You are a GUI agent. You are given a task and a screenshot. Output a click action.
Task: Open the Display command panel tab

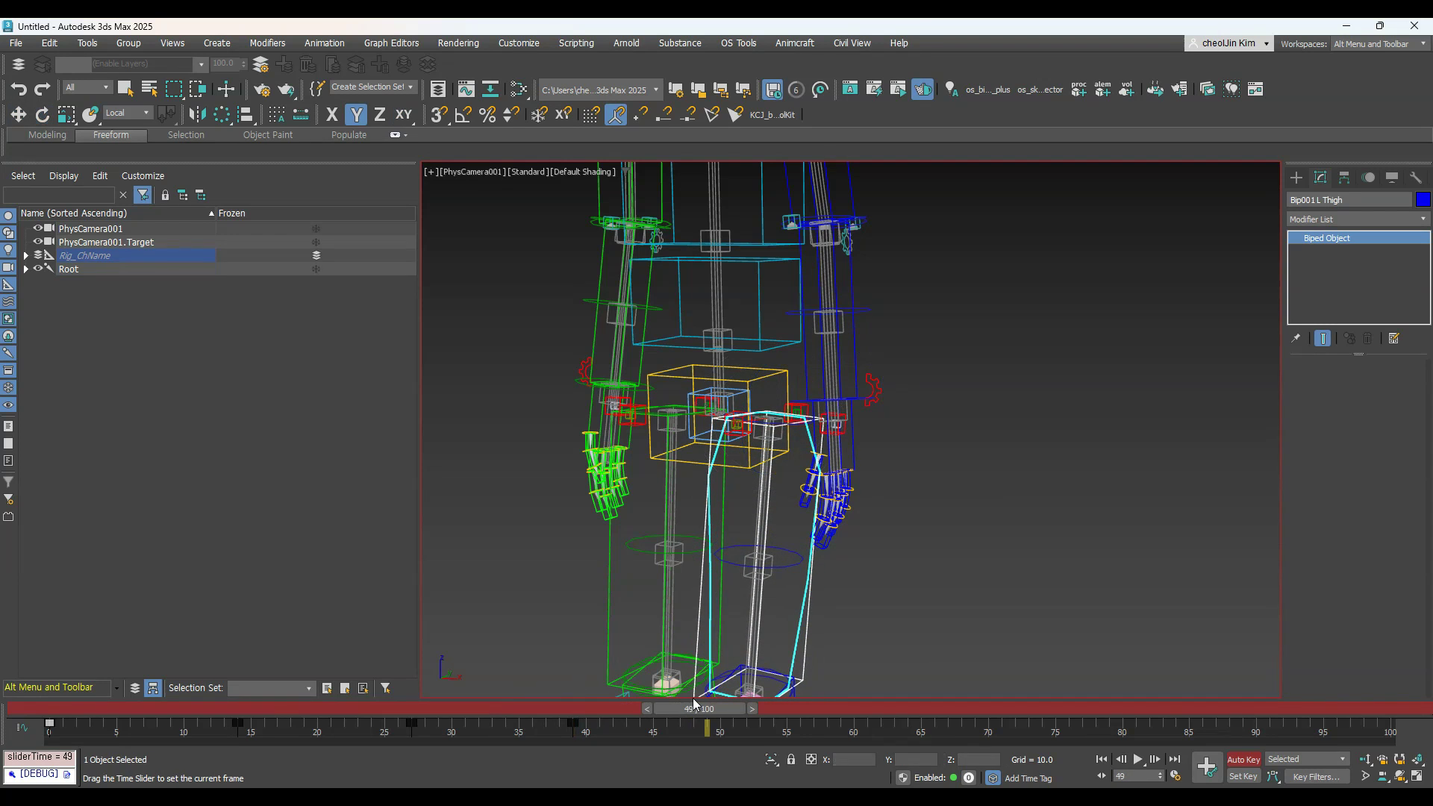pyautogui.click(x=1392, y=178)
